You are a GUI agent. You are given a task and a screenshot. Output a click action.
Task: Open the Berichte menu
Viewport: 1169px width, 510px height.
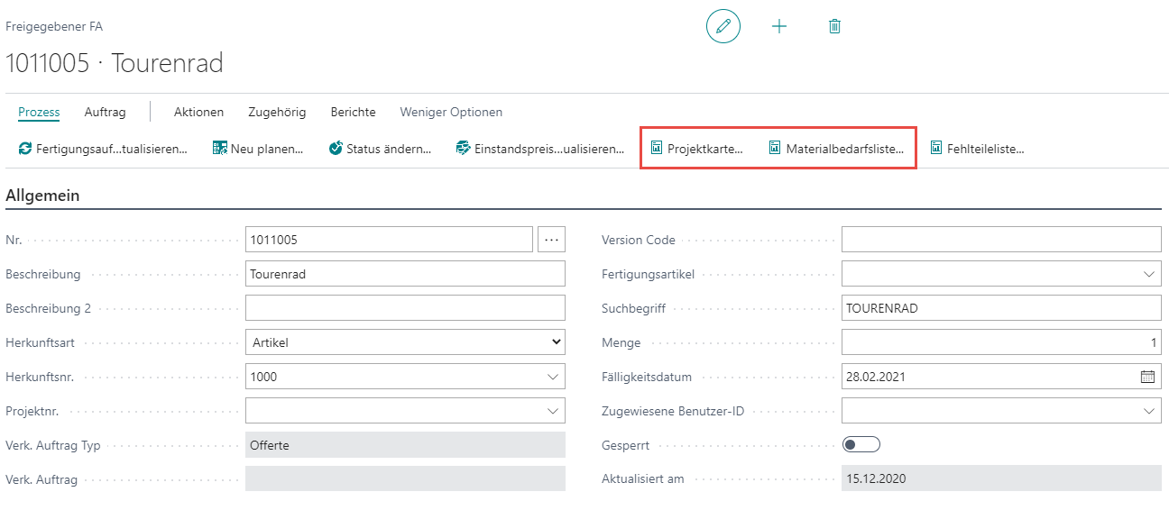353,113
